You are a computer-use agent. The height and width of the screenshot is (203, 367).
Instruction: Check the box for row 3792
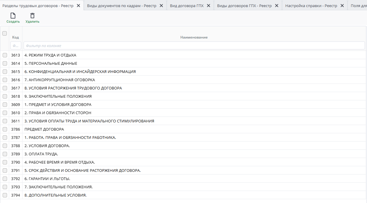(5, 179)
